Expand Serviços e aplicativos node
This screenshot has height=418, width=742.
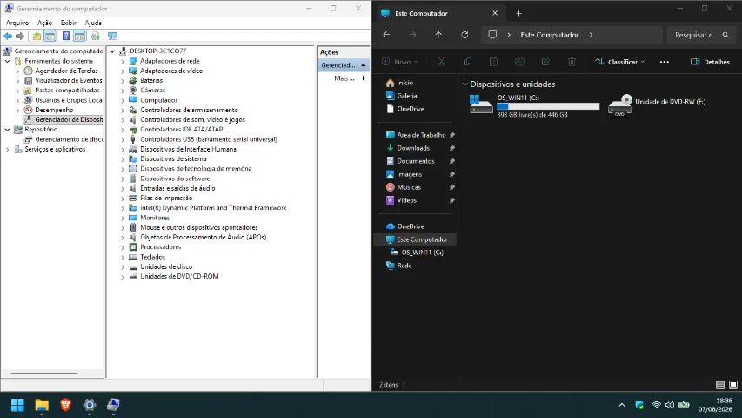click(x=8, y=149)
